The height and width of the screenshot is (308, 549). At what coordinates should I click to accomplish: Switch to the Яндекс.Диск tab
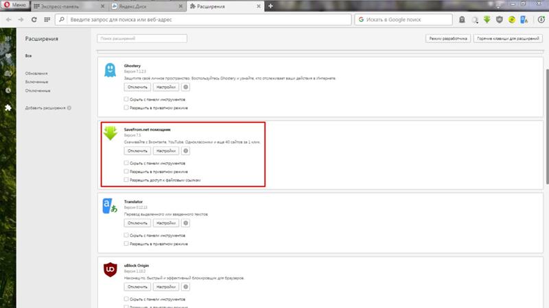148,6
